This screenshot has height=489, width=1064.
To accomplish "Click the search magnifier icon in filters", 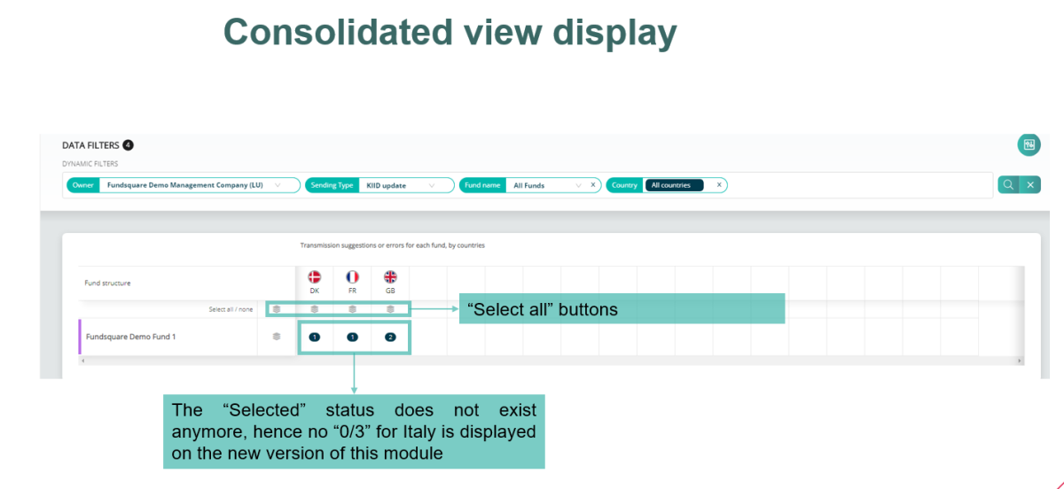I will pyautogui.click(x=1008, y=185).
